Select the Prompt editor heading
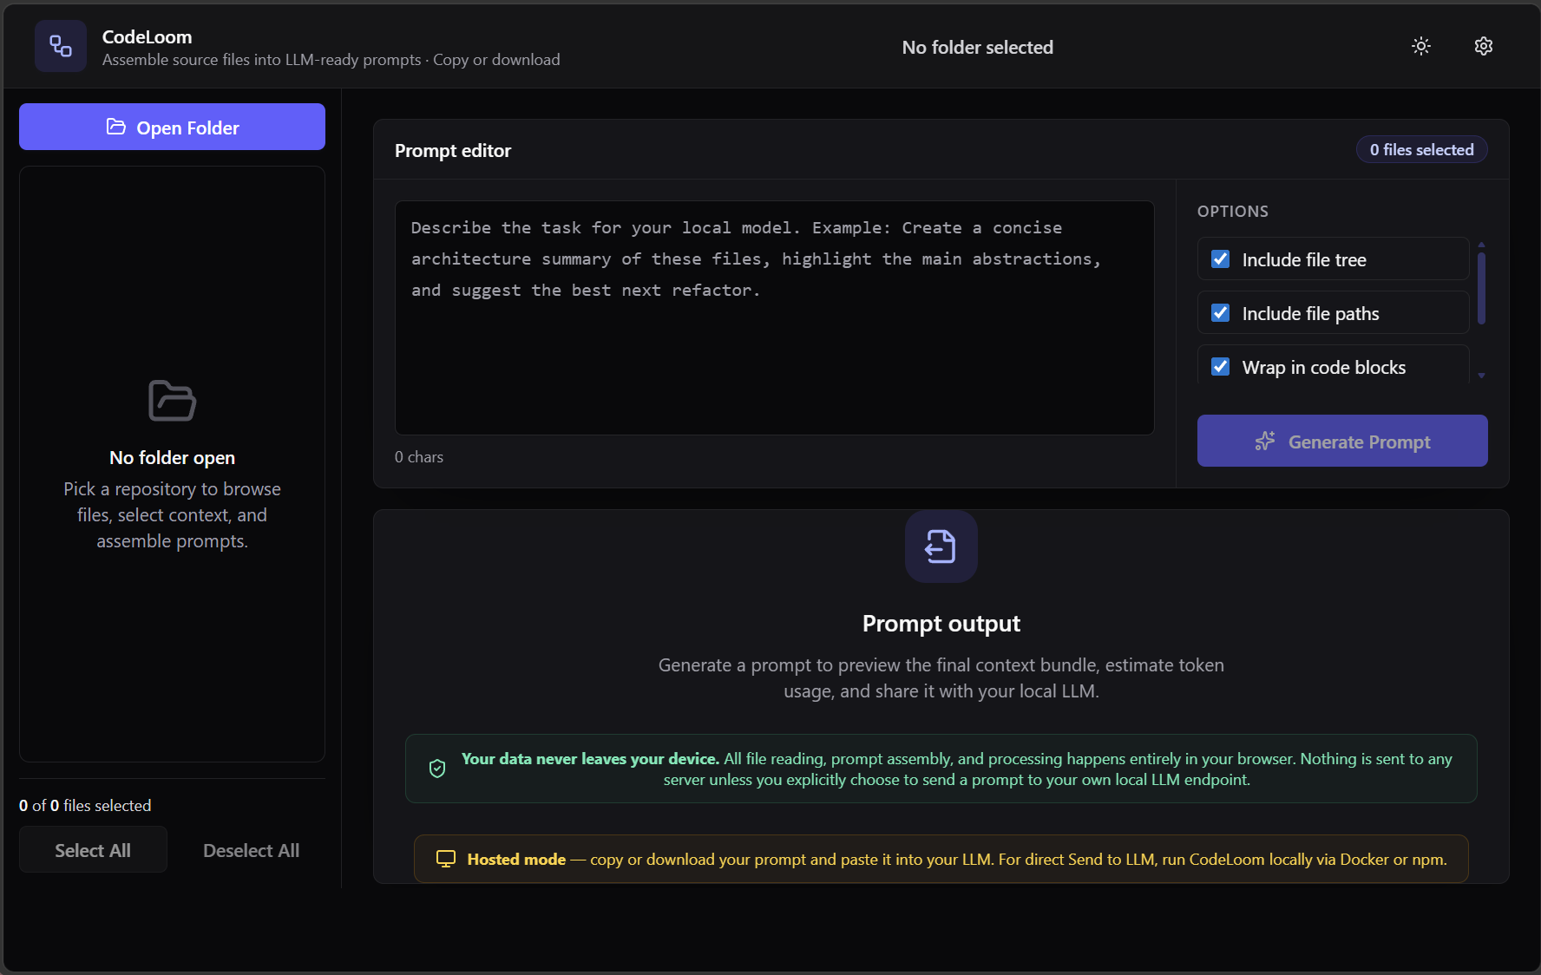Viewport: 1541px width, 975px height. (453, 150)
